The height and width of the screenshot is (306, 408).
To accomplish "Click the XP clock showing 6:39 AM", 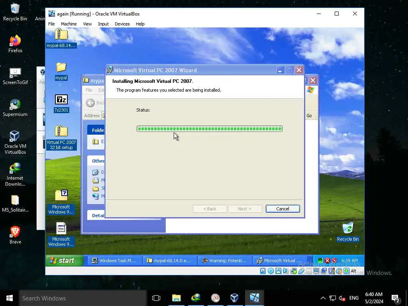I will pos(349,261).
